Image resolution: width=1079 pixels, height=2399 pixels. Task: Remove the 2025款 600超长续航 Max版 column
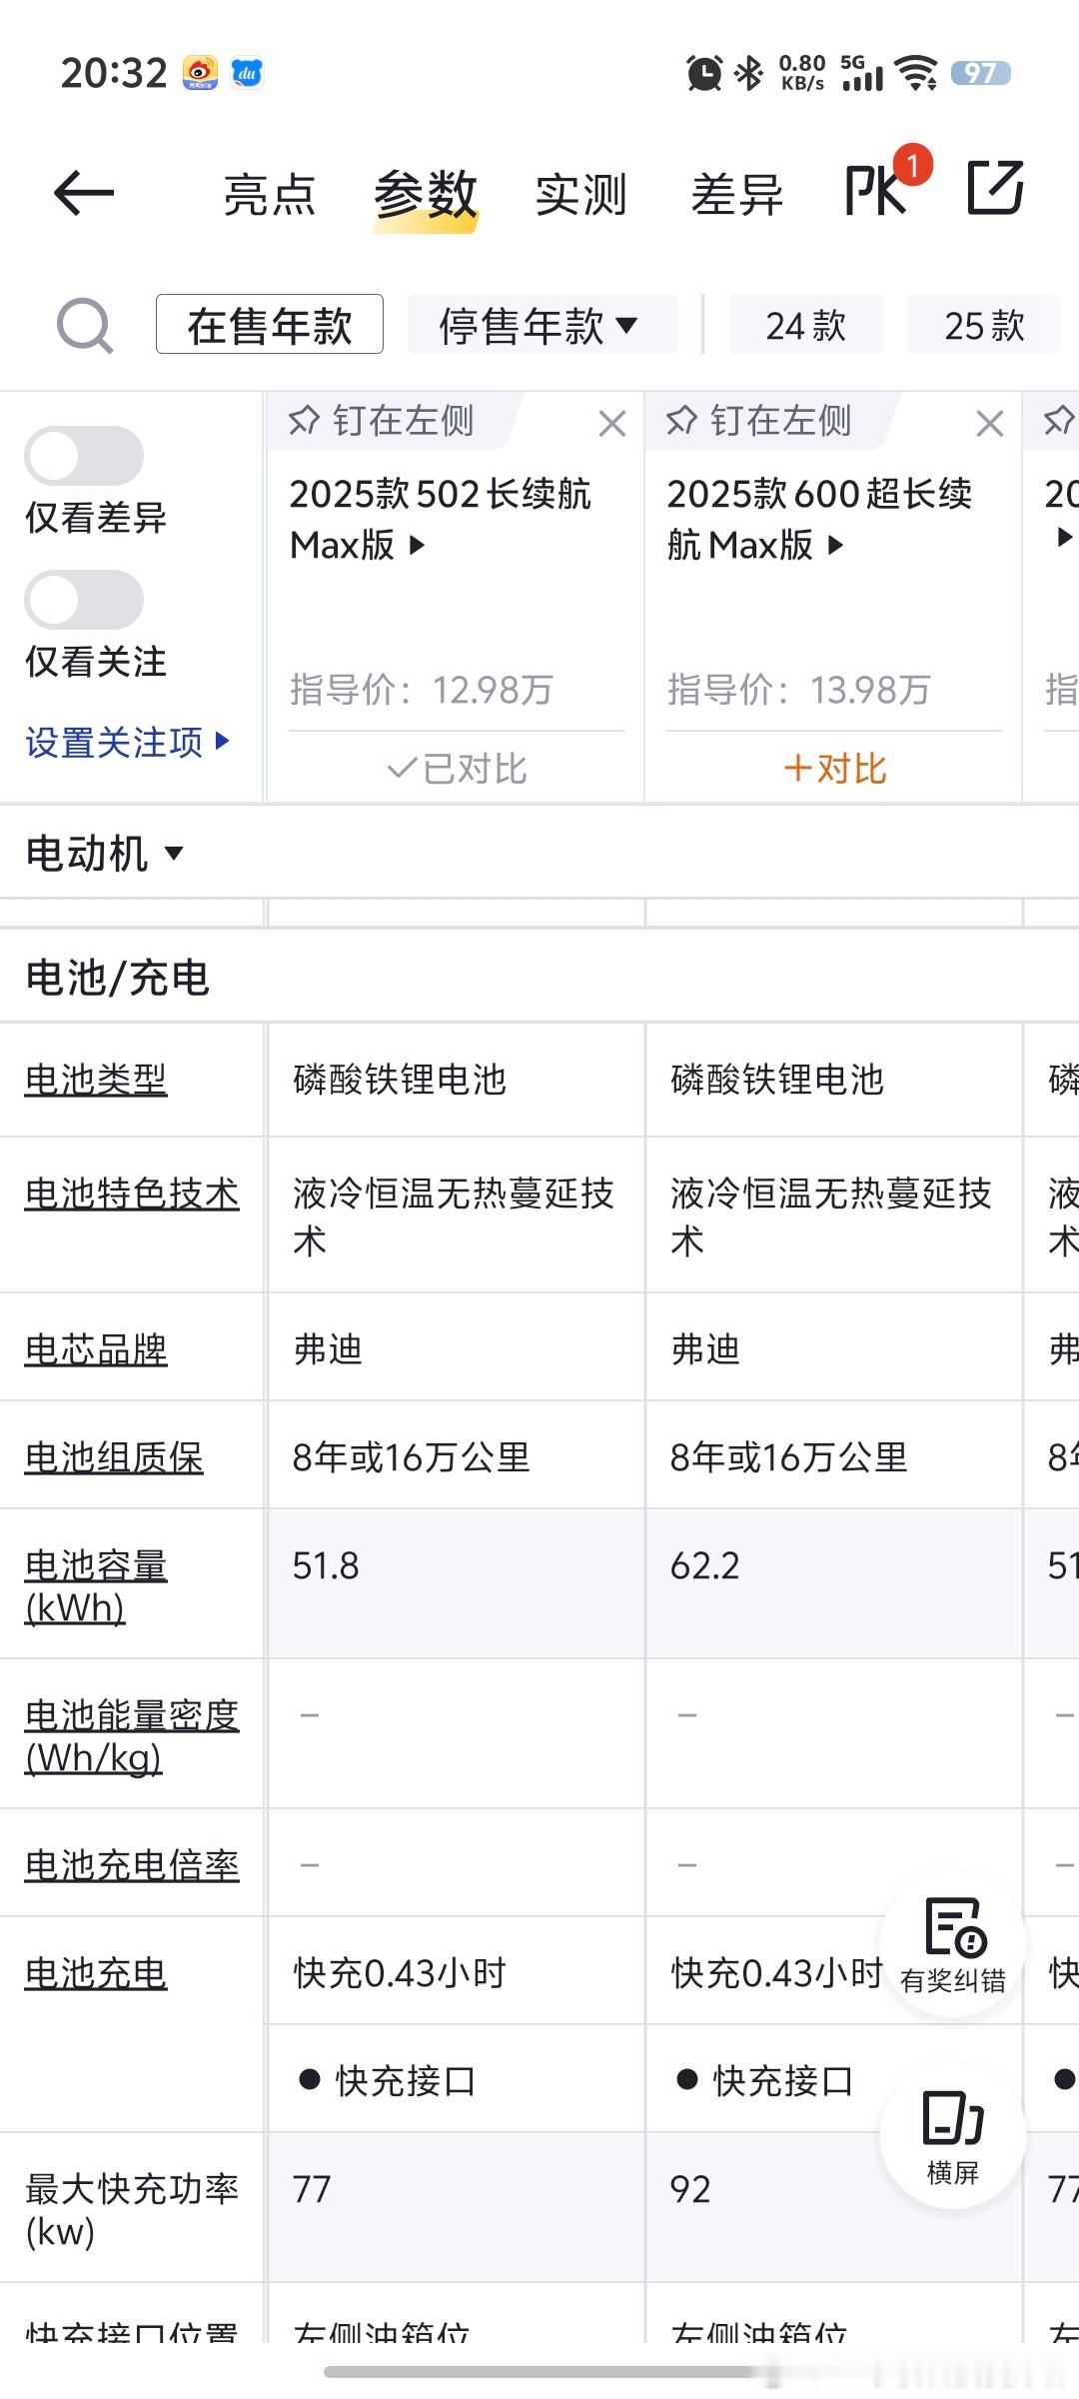tap(990, 424)
